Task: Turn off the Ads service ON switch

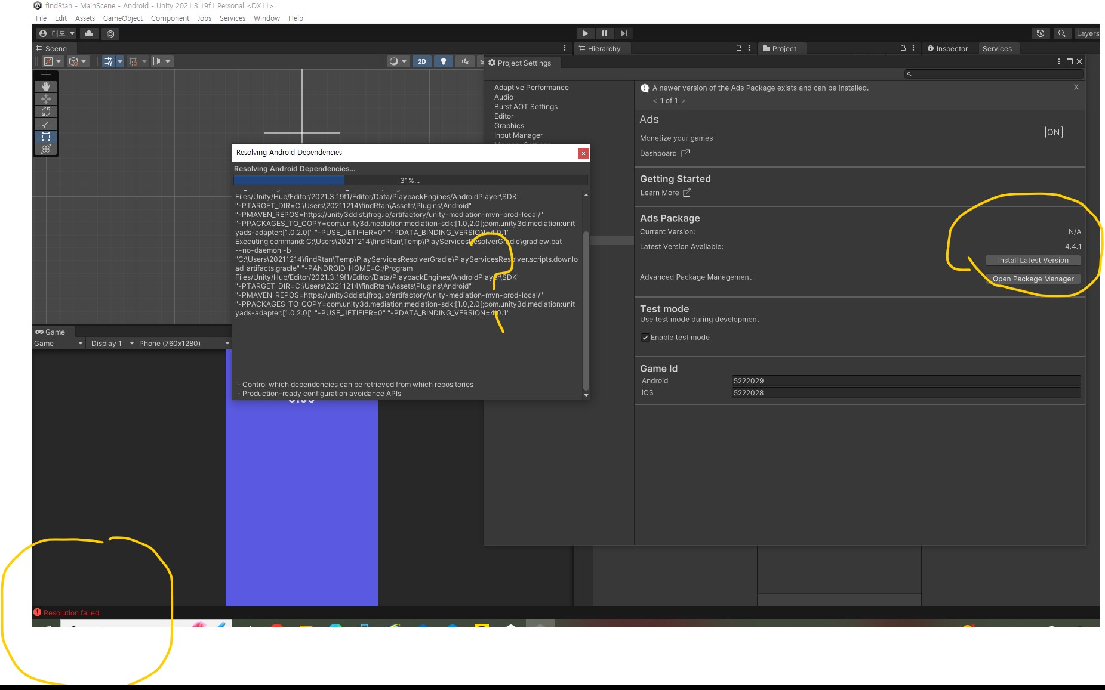Action: pyautogui.click(x=1054, y=132)
